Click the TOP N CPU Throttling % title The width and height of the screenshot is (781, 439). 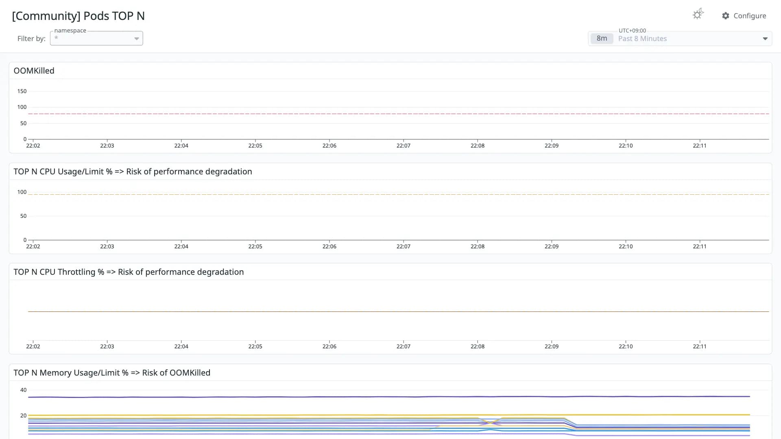(x=129, y=272)
